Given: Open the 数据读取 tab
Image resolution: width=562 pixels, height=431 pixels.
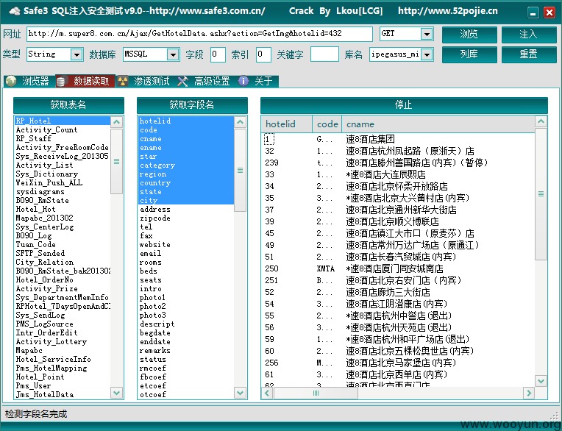Looking at the screenshot, I should [x=85, y=82].
